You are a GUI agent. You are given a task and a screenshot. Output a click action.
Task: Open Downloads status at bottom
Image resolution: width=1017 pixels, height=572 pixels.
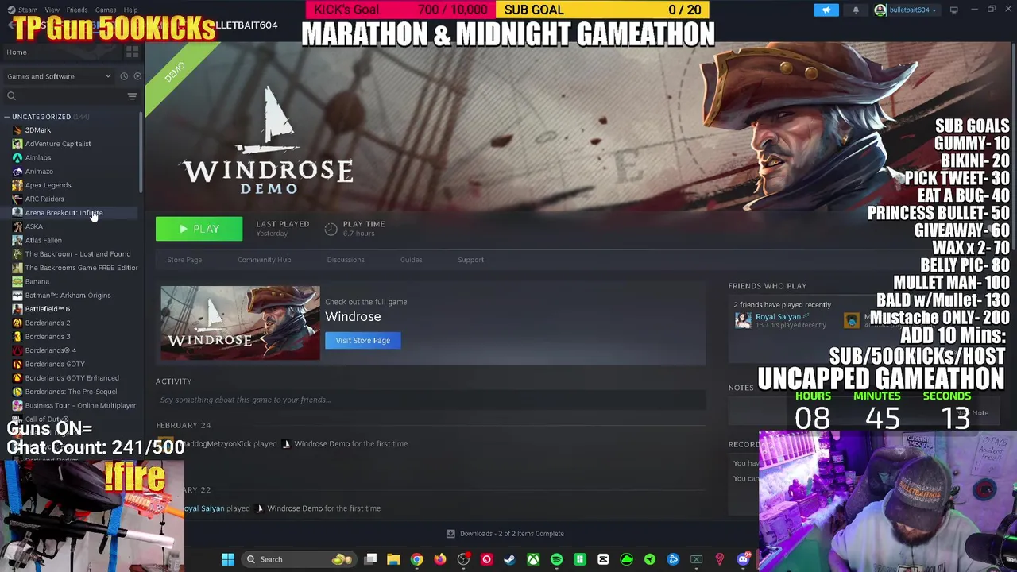point(505,534)
